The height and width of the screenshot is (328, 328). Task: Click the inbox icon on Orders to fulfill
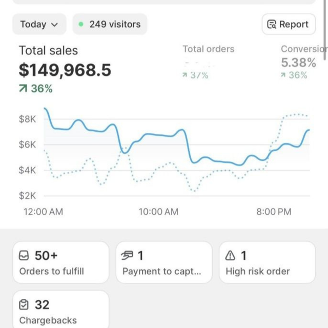(24, 255)
